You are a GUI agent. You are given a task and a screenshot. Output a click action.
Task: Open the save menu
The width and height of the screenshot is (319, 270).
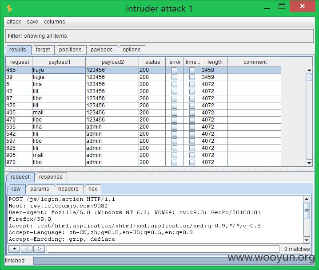pos(32,22)
